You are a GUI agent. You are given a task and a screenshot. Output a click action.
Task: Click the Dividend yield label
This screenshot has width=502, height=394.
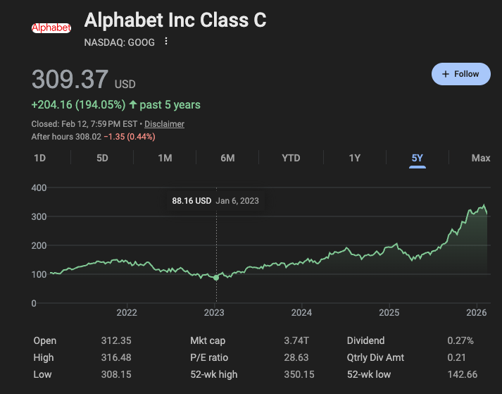tap(365, 340)
